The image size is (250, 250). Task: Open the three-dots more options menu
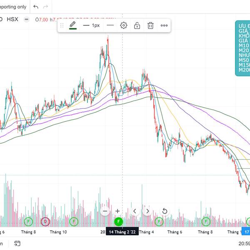tap(164, 25)
